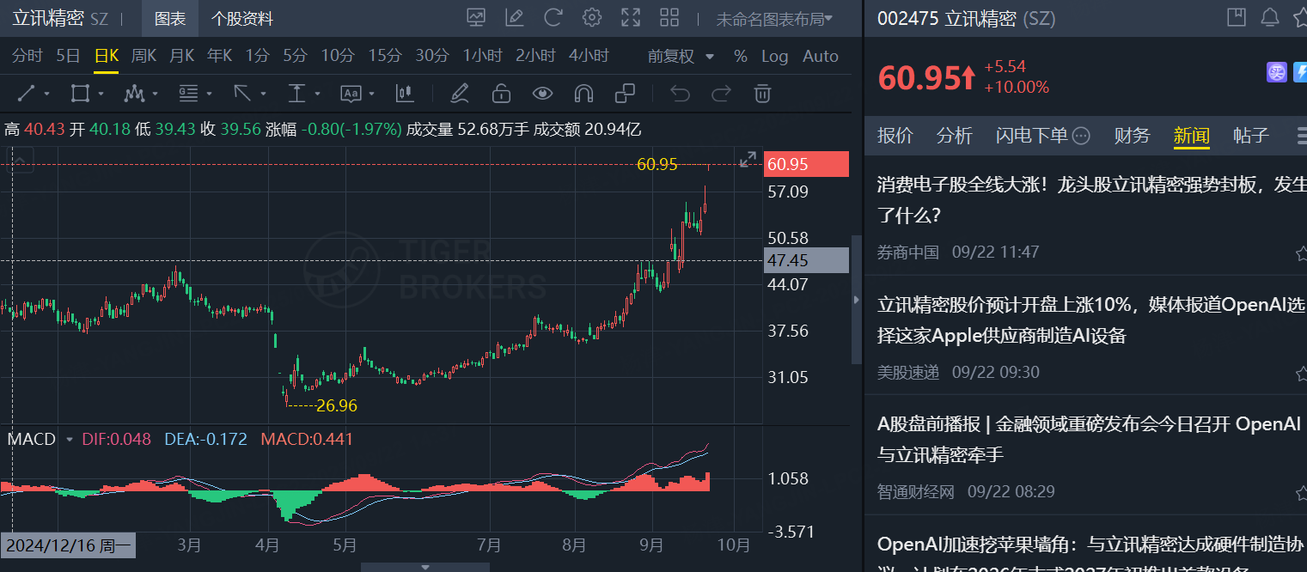Click the clone drawings overlapping-squares icon
1307x572 pixels.
click(625, 93)
